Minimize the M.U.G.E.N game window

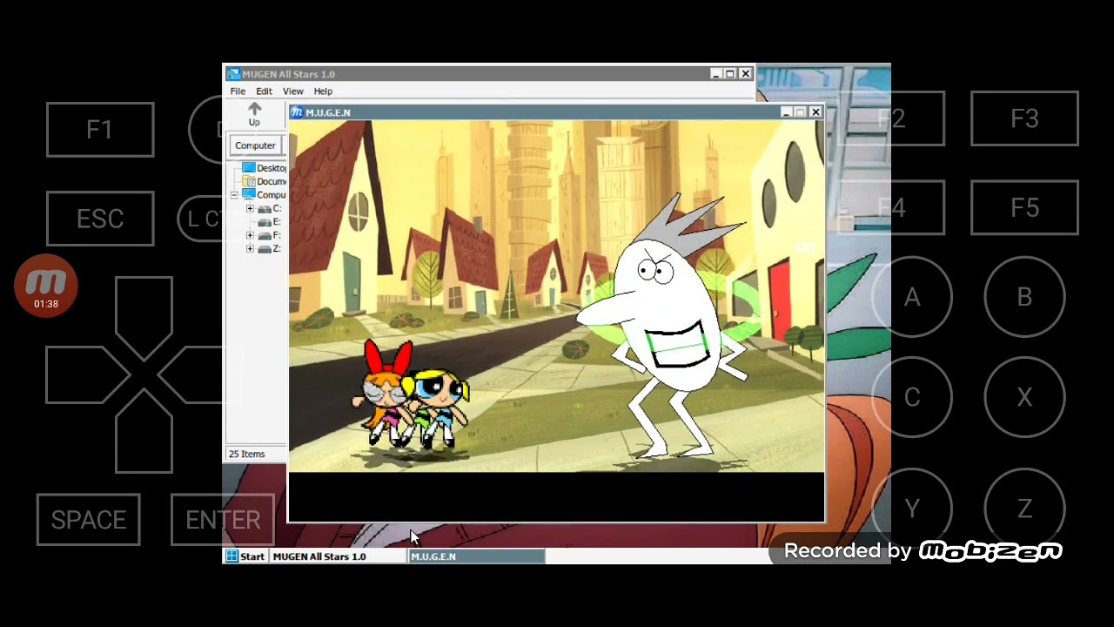[786, 112]
